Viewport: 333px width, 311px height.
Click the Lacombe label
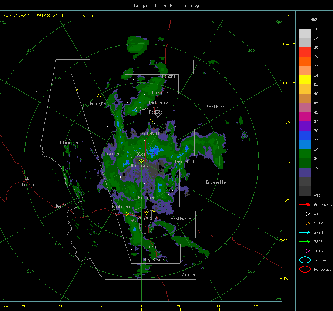[x=160, y=93]
